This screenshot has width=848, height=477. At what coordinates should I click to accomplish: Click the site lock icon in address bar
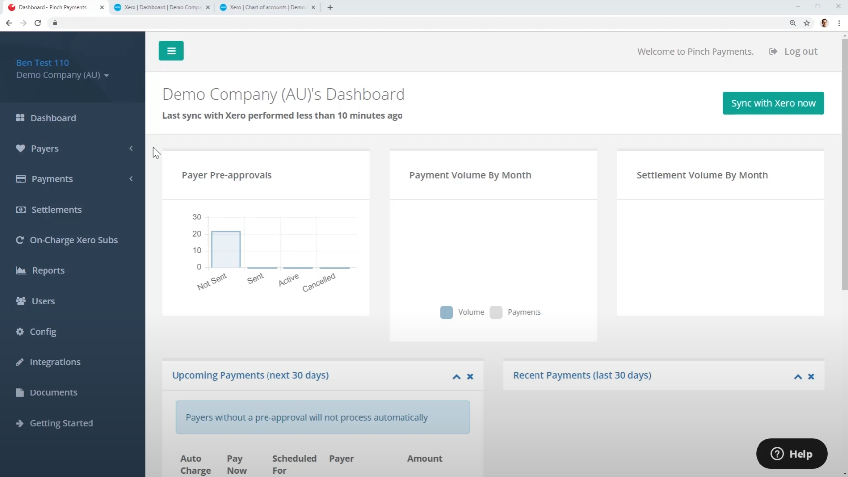point(55,23)
